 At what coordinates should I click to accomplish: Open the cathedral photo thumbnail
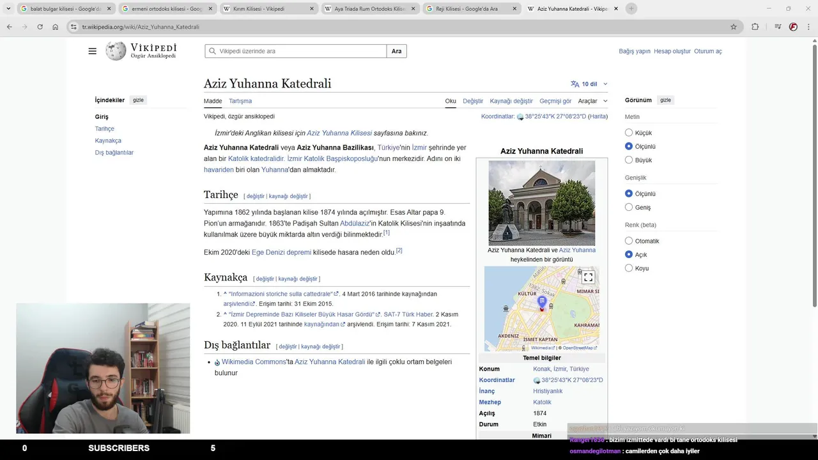(542, 203)
